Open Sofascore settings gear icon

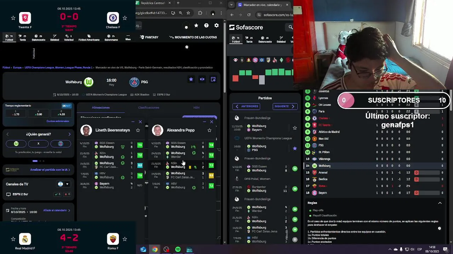217,25
